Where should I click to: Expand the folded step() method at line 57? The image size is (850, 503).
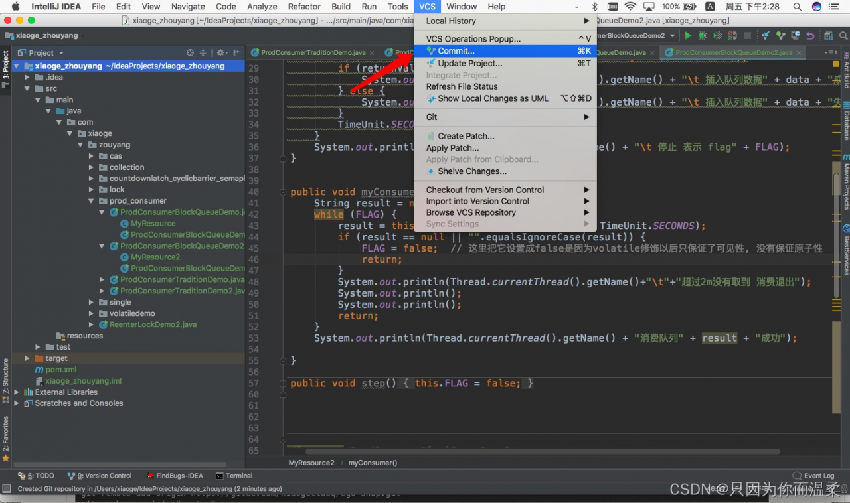(x=284, y=384)
